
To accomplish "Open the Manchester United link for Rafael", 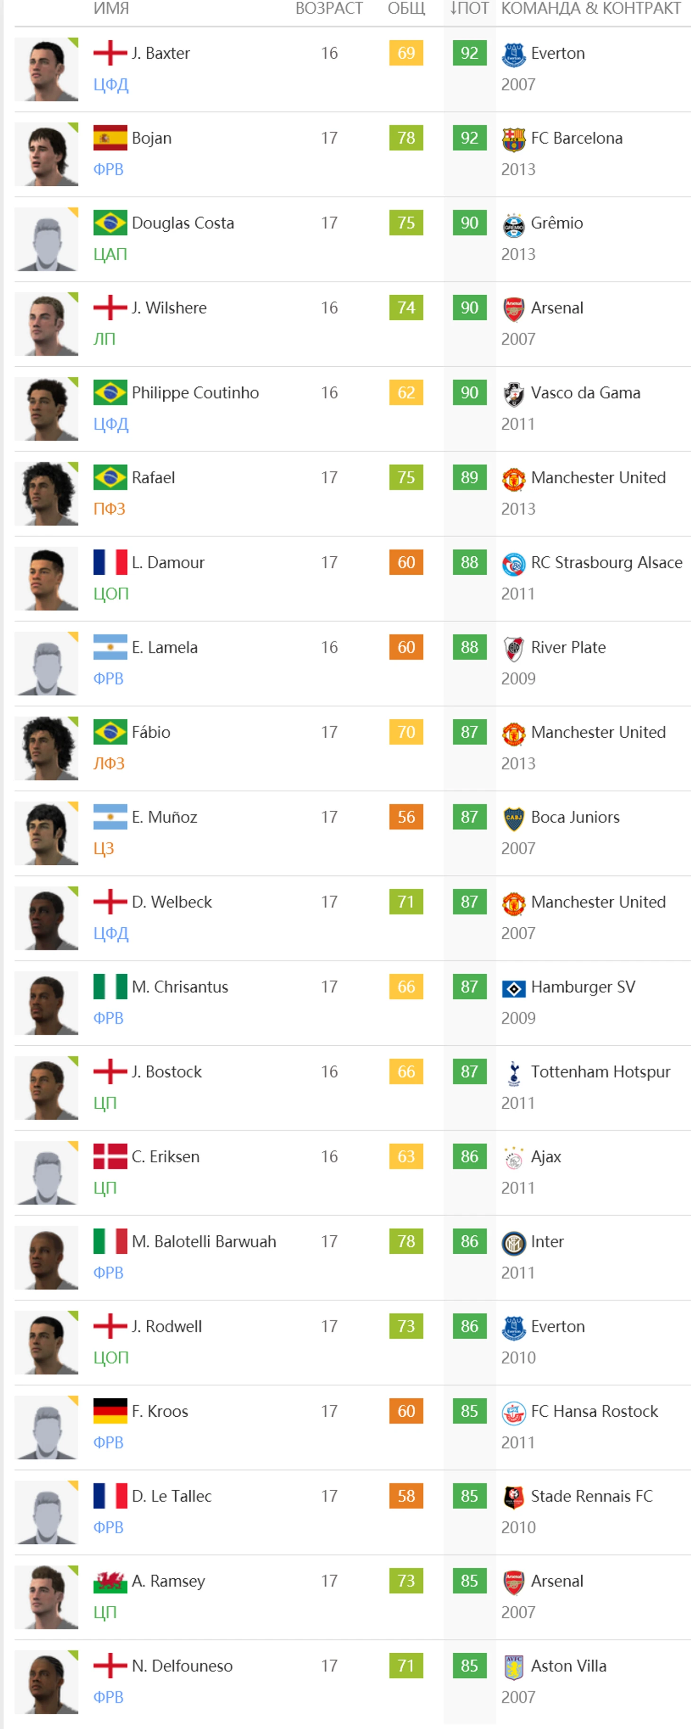I will (x=598, y=477).
